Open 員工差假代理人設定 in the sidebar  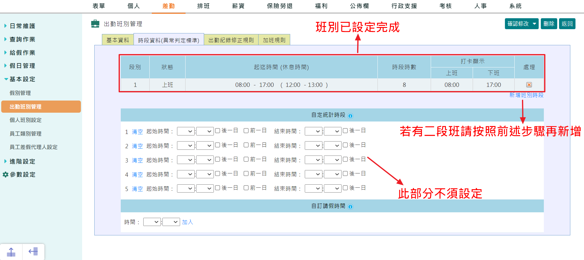(x=33, y=147)
